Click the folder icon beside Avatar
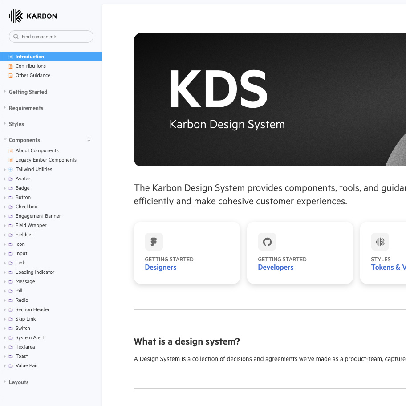 (11, 179)
